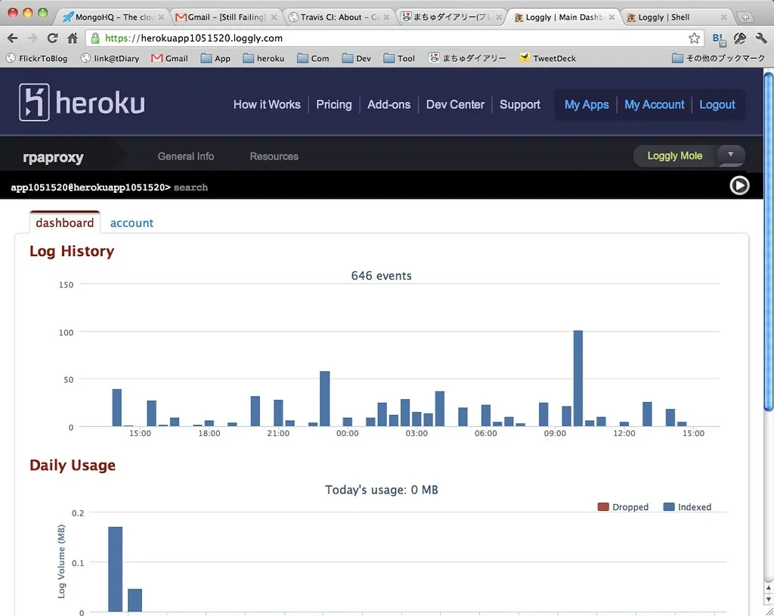Select the dashboard tab
The width and height of the screenshot is (774, 616).
click(x=65, y=223)
